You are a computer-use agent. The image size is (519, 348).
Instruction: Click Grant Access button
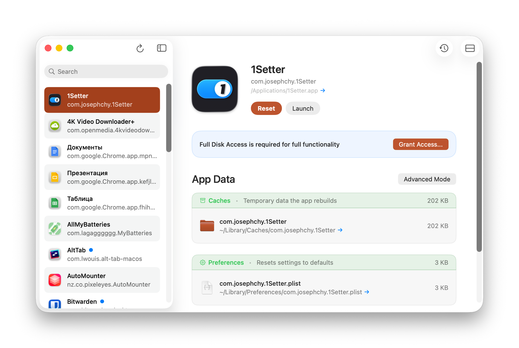click(420, 145)
